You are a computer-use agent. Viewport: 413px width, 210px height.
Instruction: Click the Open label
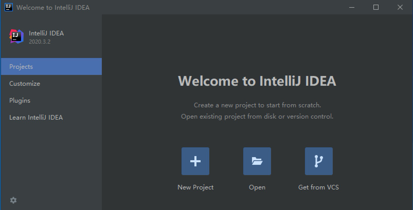[x=257, y=187]
